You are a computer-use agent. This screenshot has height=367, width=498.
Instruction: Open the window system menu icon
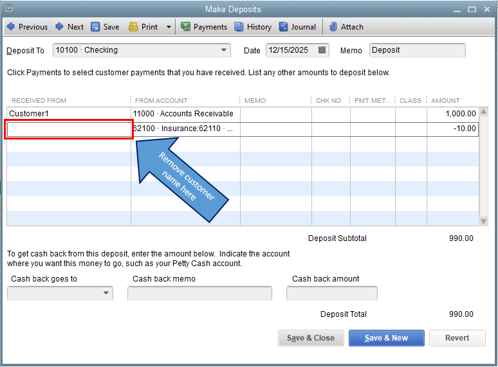tap(9, 8)
